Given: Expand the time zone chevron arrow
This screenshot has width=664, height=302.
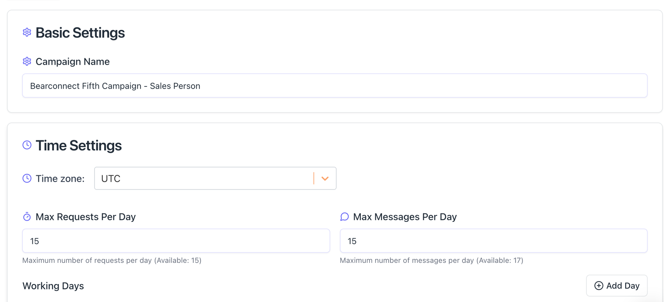Looking at the screenshot, I should [325, 178].
